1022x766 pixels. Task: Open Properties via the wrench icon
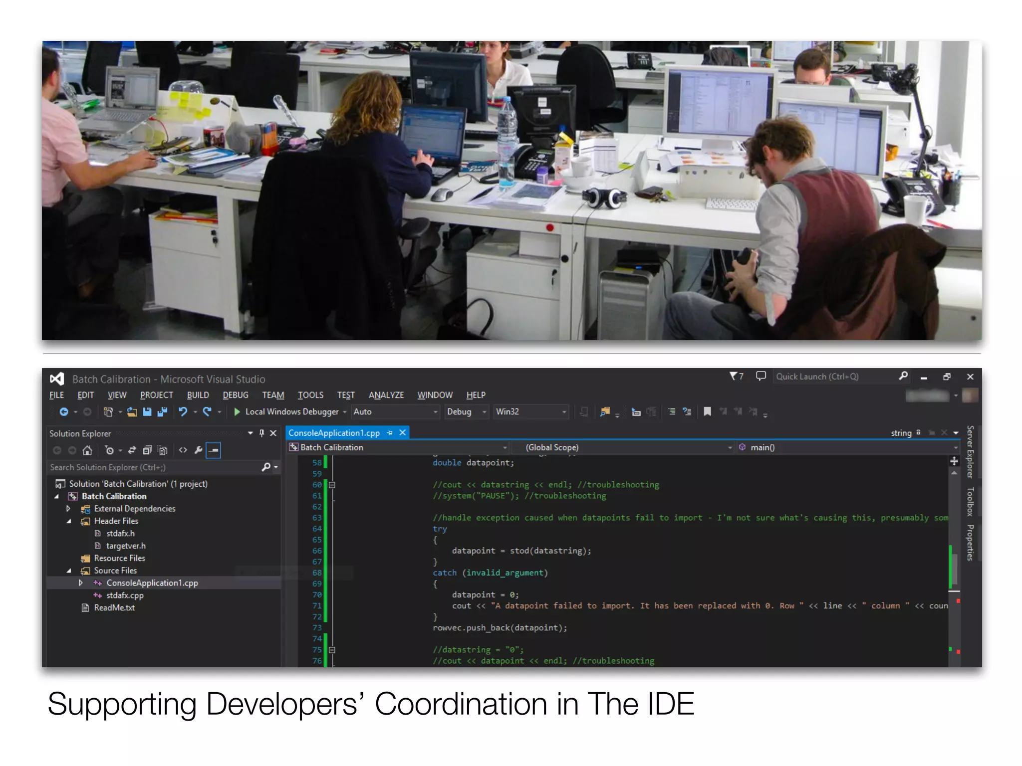[x=198, y=451]
